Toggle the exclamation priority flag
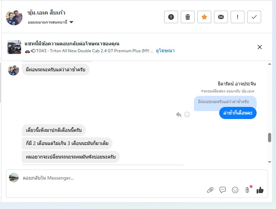 coord(238,17)
